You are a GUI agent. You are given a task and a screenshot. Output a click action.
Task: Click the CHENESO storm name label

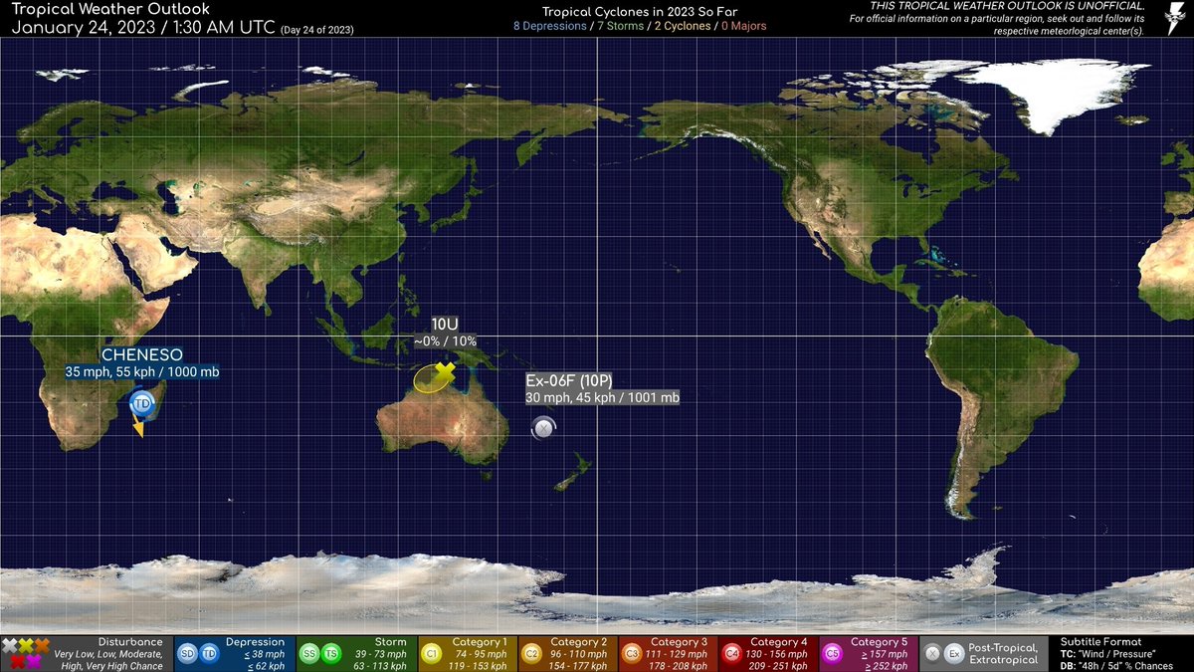click(141, 355)
